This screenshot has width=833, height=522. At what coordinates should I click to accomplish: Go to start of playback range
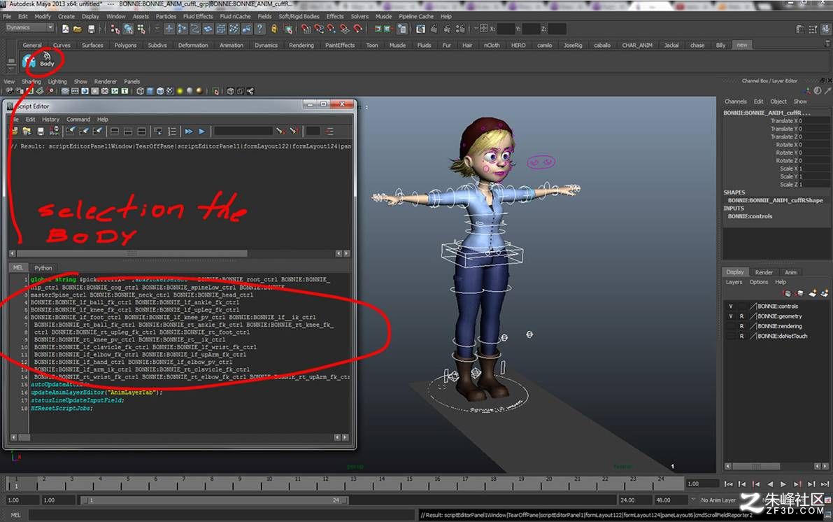pyautogui.click(x=728, y=484)
